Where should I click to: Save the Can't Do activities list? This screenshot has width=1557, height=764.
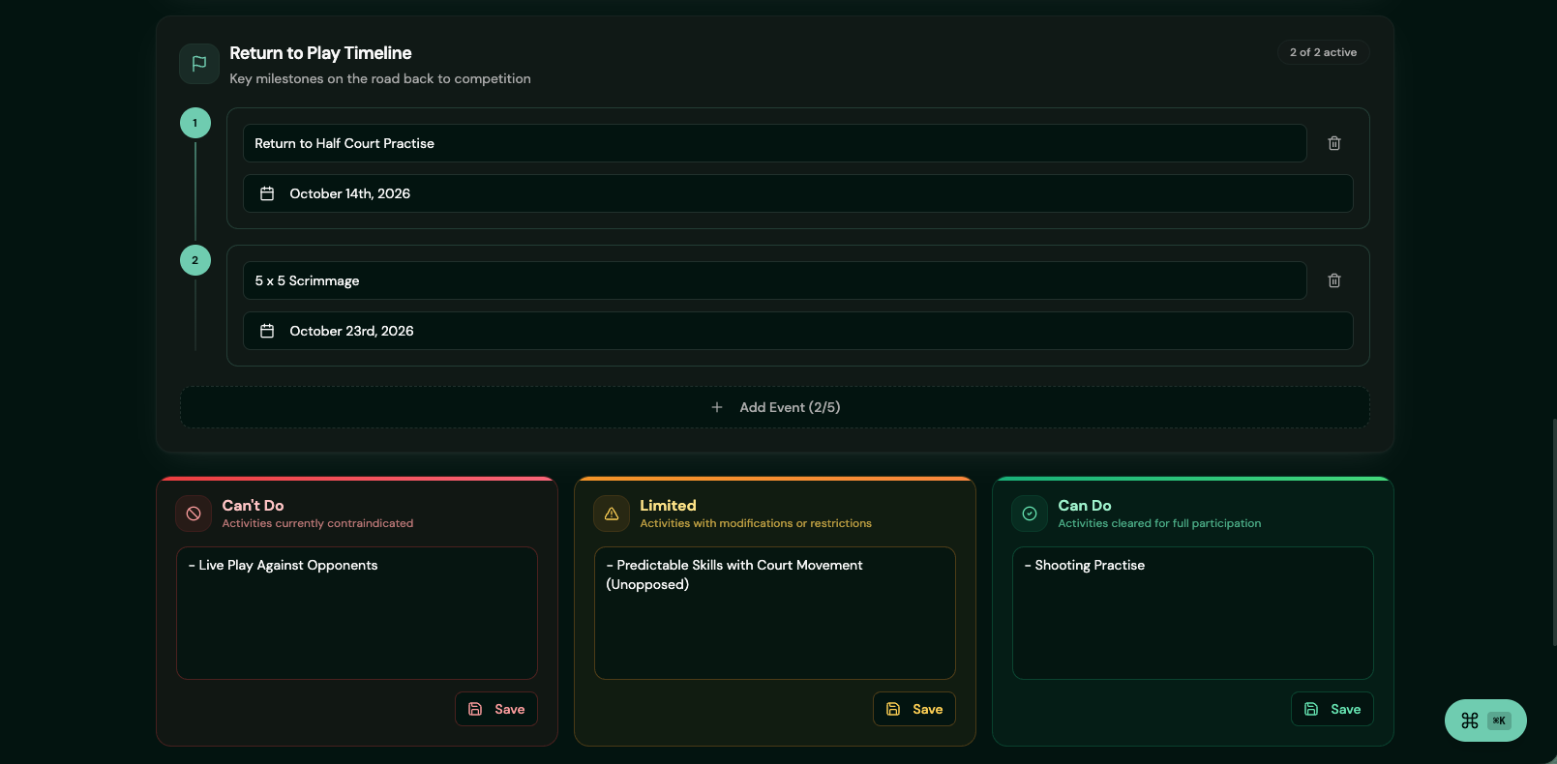point(496,709)
